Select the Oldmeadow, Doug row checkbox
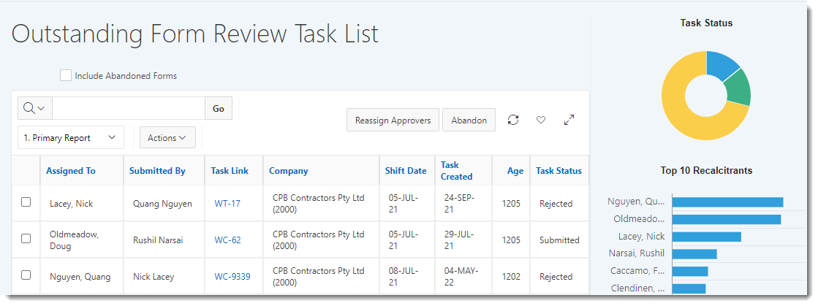The height and width of the screenshot is (306, 818). pos(26,239)
